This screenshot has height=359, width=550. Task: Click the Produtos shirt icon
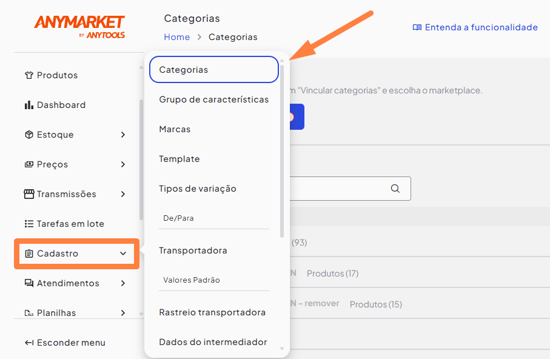click(29, 76)
